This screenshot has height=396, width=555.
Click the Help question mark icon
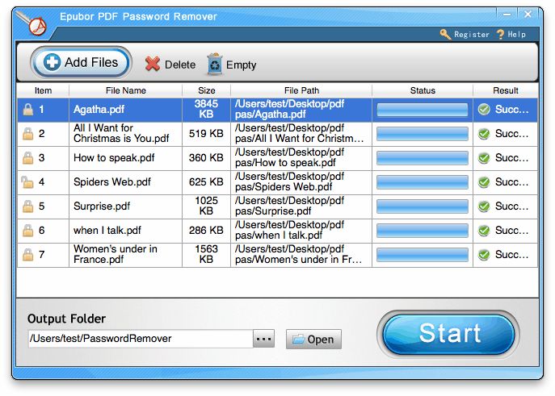pos(500,34)
